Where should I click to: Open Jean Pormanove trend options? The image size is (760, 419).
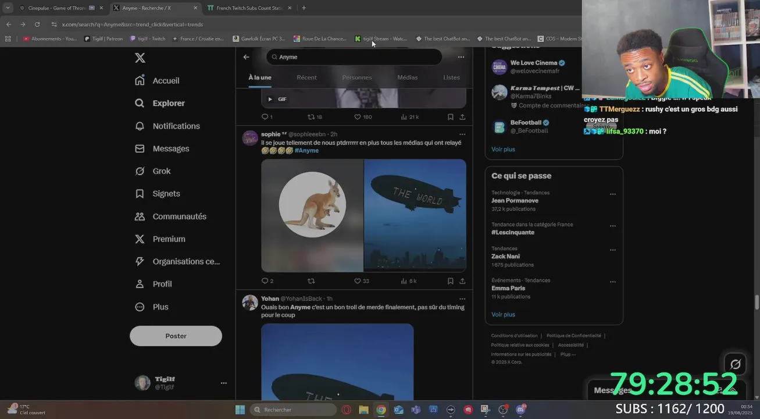point(612,194)
